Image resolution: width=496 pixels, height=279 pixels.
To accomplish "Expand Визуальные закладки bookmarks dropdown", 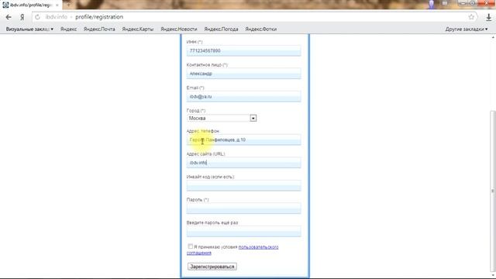I will coord(29,29).
